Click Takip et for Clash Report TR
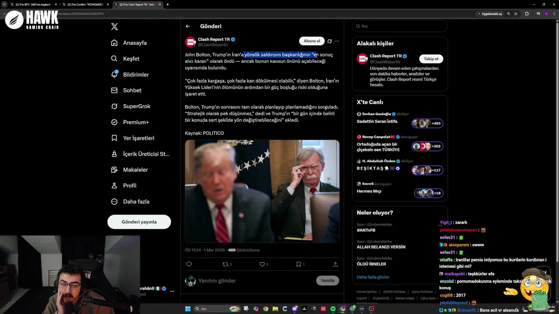The height and width of the screenshot is (314, 559). pos(431,59)
